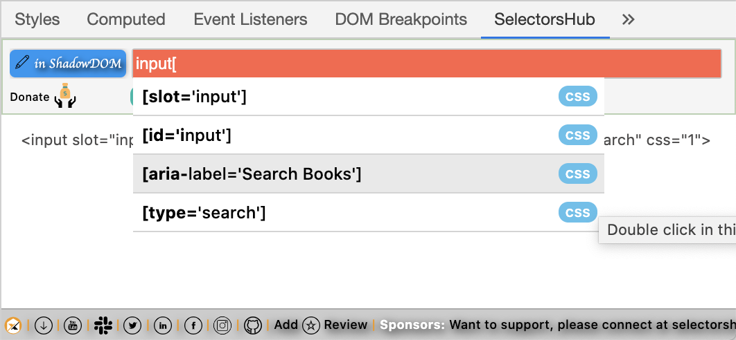Open the LinkedIn icon link
The height and width of the screenshot is (340, 736).
pyautogui.click(x=163, y=325)
